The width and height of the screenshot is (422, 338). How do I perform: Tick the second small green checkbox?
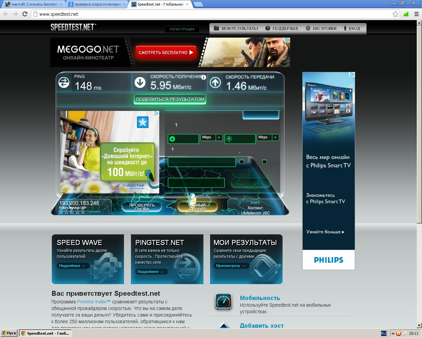[x=264, y=161]
